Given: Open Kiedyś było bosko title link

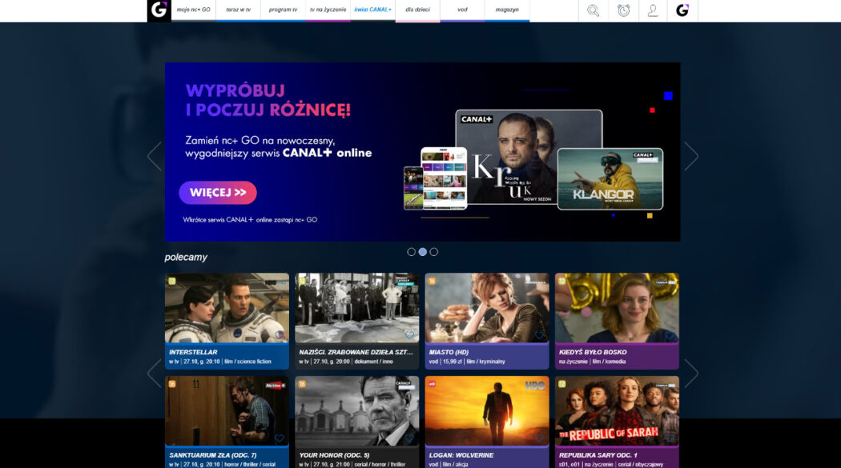Looking at the screenshot, I should pyautogui.click(x=593, y=352).
